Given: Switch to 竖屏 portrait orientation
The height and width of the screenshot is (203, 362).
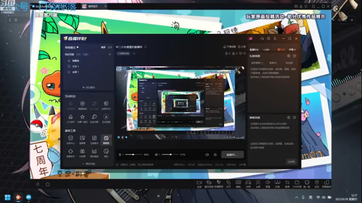Looking at the screenshot, I should pyautogui.click(x=110, y=47).
